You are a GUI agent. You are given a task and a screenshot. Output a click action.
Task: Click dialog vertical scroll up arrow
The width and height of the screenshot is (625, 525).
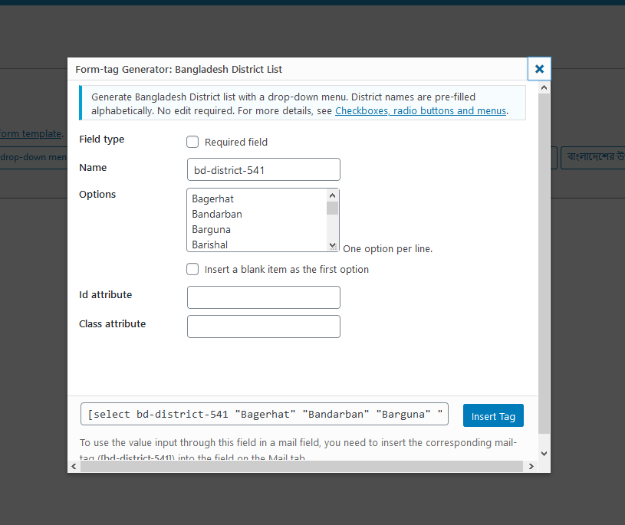pos(544,87)
